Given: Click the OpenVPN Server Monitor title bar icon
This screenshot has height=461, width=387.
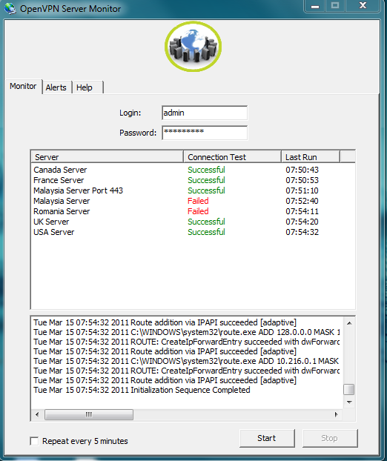Looking at the screenshot, I should [x=10, y=8].
